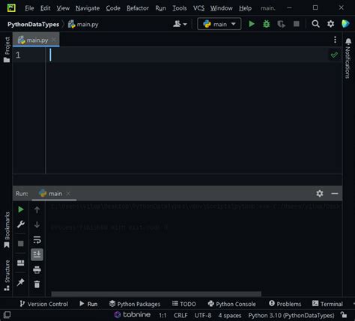Viewport: 355px width, 321px height.
Task: Open the Refactor menu
Action: tap(138, 8)
